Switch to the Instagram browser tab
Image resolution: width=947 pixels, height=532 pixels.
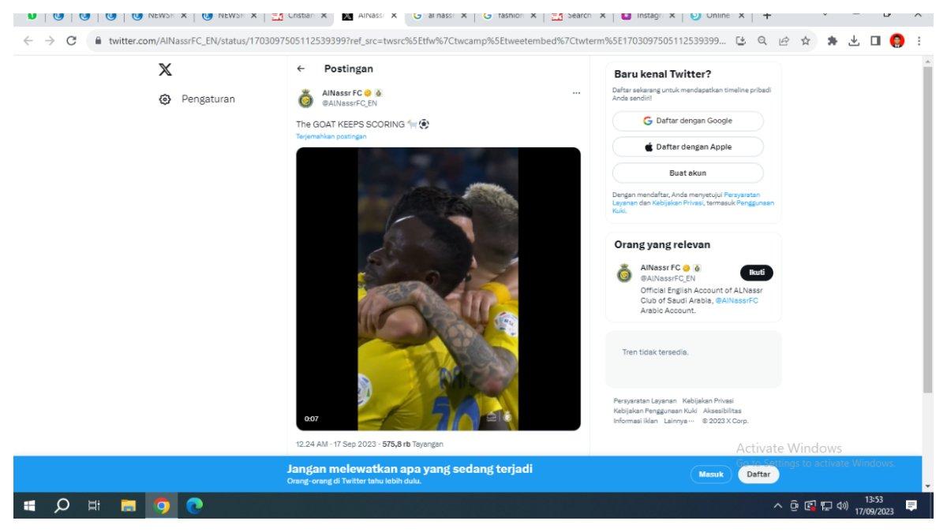[x=649, y=15]
